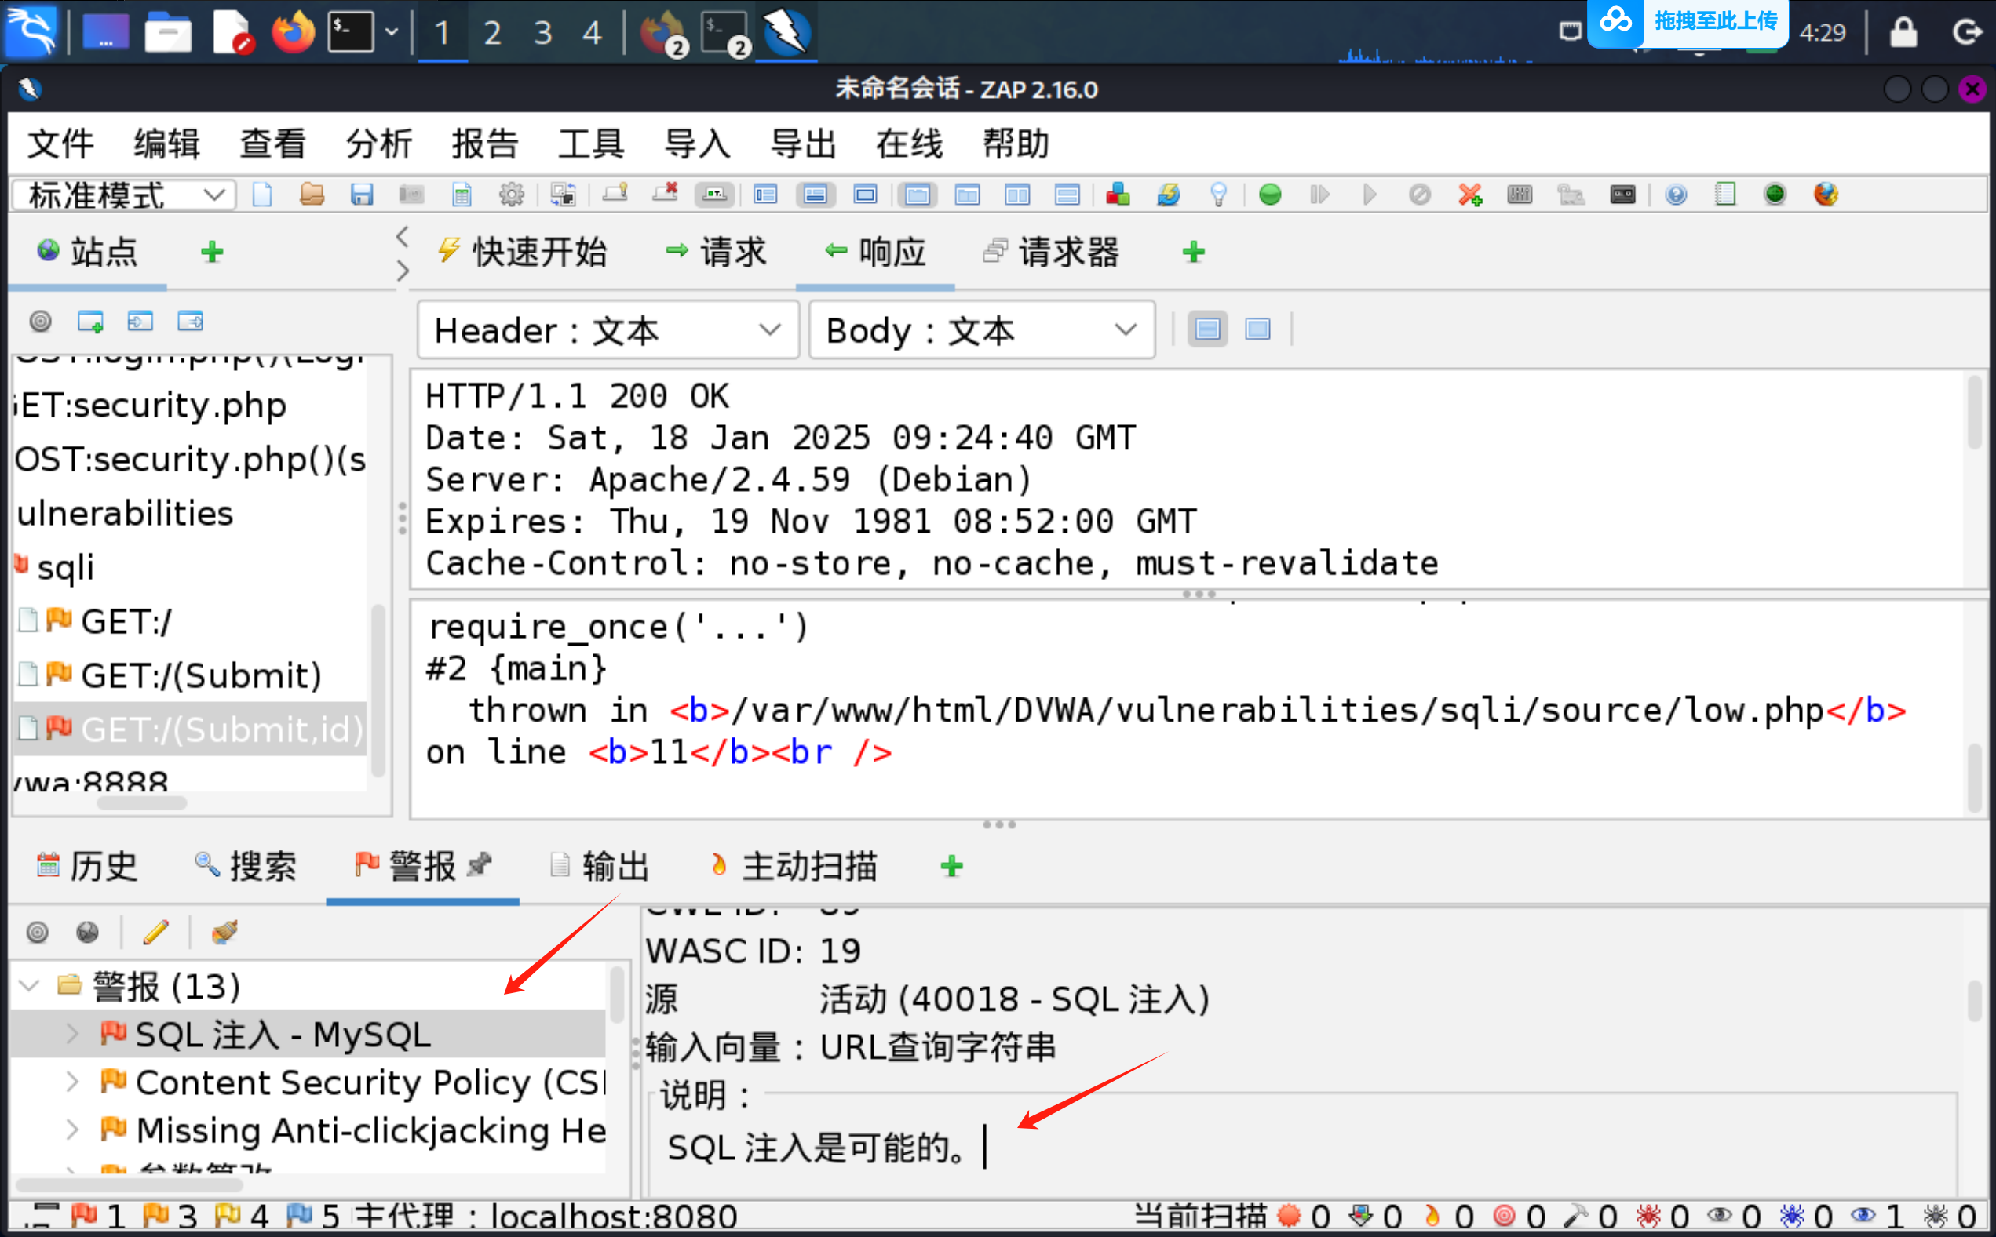Click the Open Session folder icon
The width and height of the screenshot is (1996, 1237).
(312, 195)
